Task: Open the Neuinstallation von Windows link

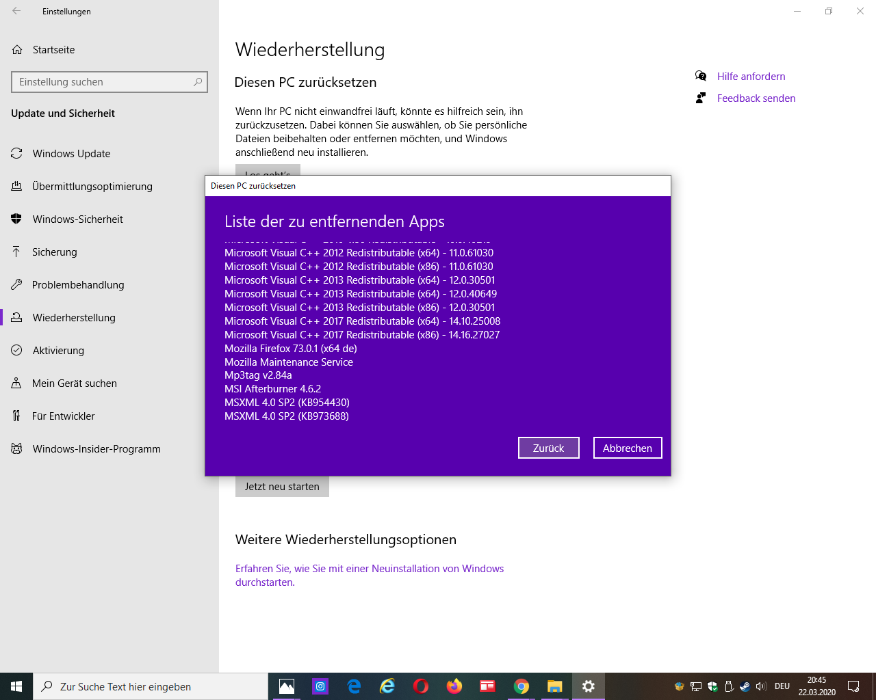Action: pyautogui.click(x=370, y=576)
